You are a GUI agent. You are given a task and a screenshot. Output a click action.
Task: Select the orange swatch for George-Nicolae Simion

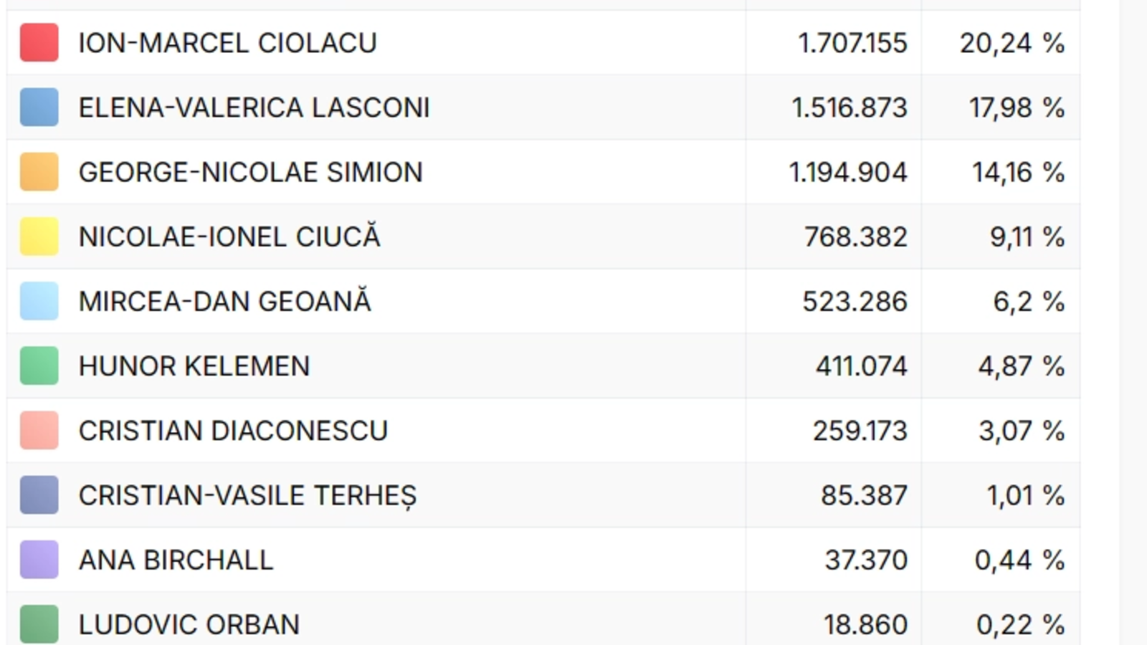click(x=39, y=172)
